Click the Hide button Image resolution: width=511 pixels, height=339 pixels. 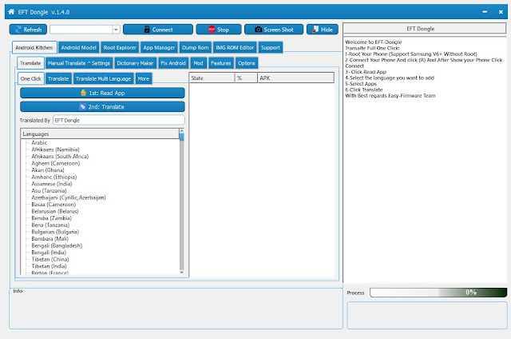(323, 30)
